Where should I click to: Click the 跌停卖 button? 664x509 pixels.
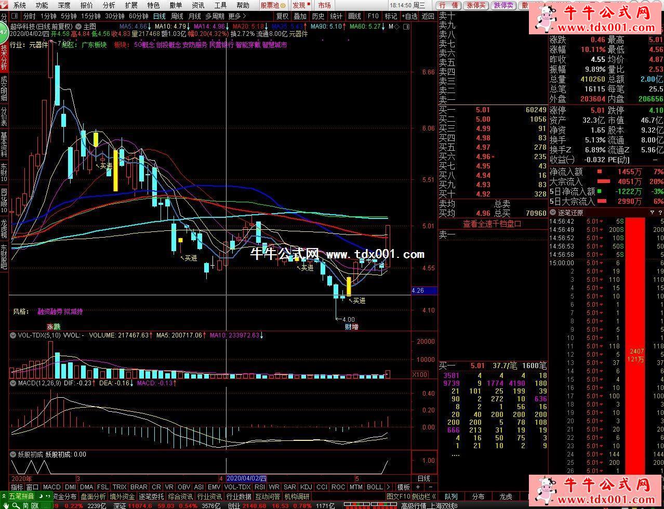503,5
